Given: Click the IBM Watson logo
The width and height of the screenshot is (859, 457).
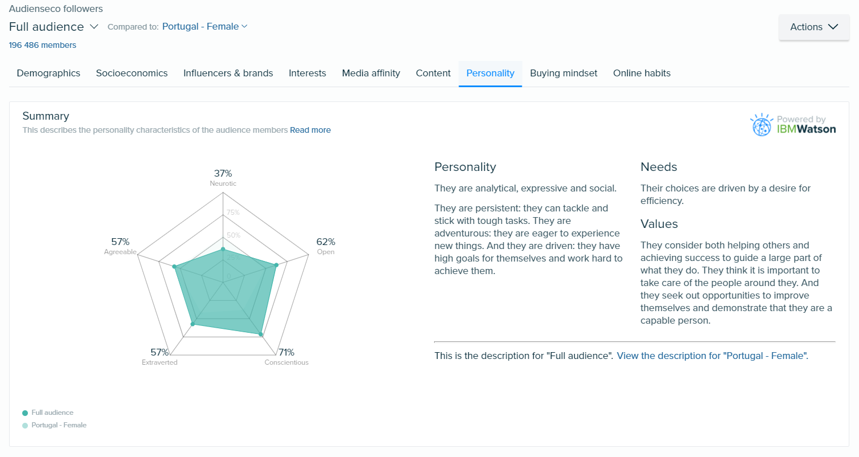Looking at the screenshot, I should (x=792, y=124).
